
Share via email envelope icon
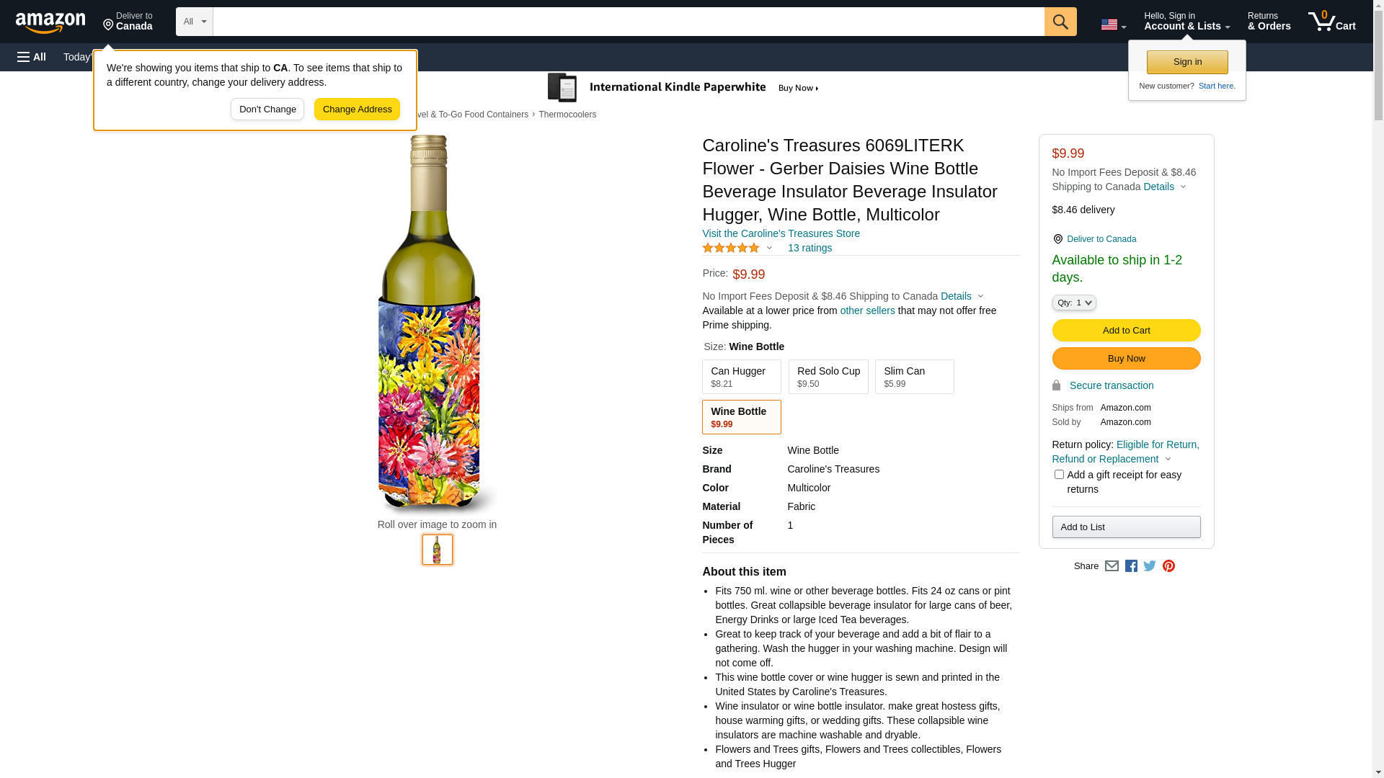click(1112, 566)
